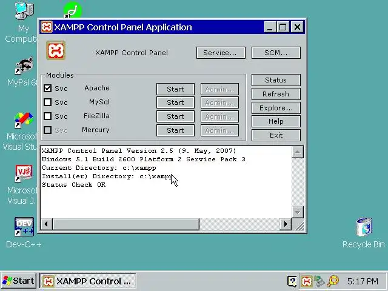Click the log scroll up arrow
388x291 pixels.
point(298,152)
